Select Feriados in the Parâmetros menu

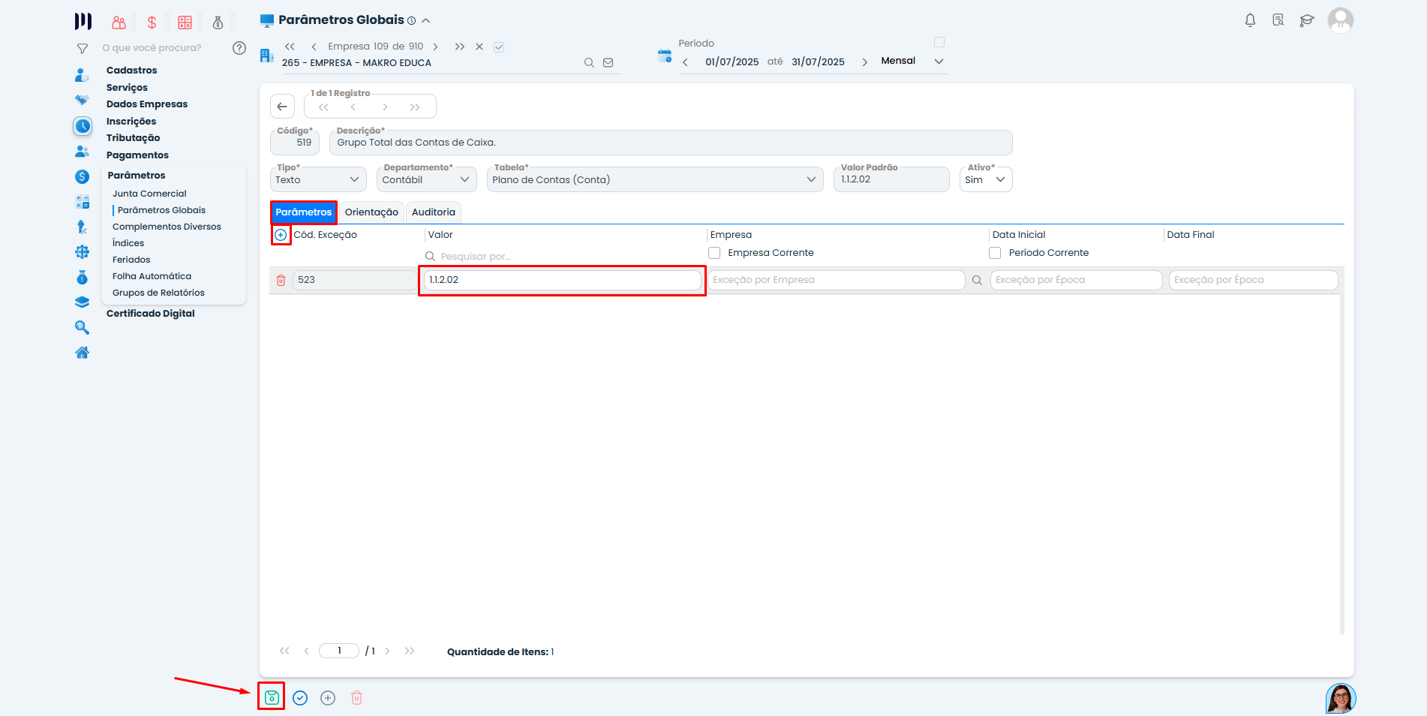coord(131,259)
